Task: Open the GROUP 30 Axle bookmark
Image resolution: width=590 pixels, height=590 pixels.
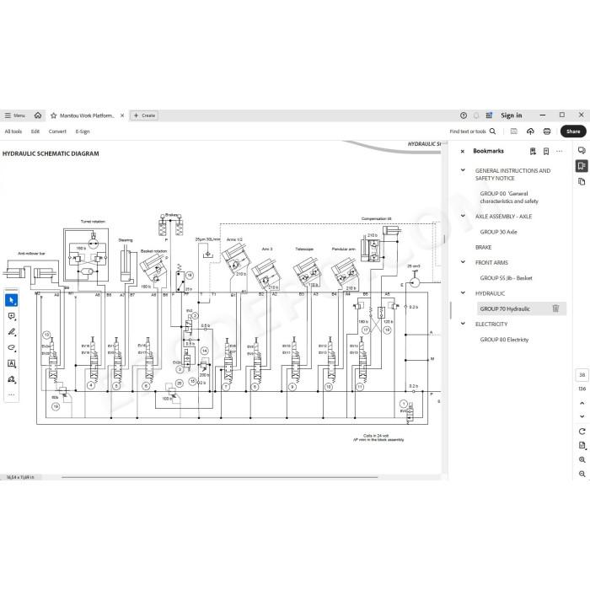Action: 498,232
